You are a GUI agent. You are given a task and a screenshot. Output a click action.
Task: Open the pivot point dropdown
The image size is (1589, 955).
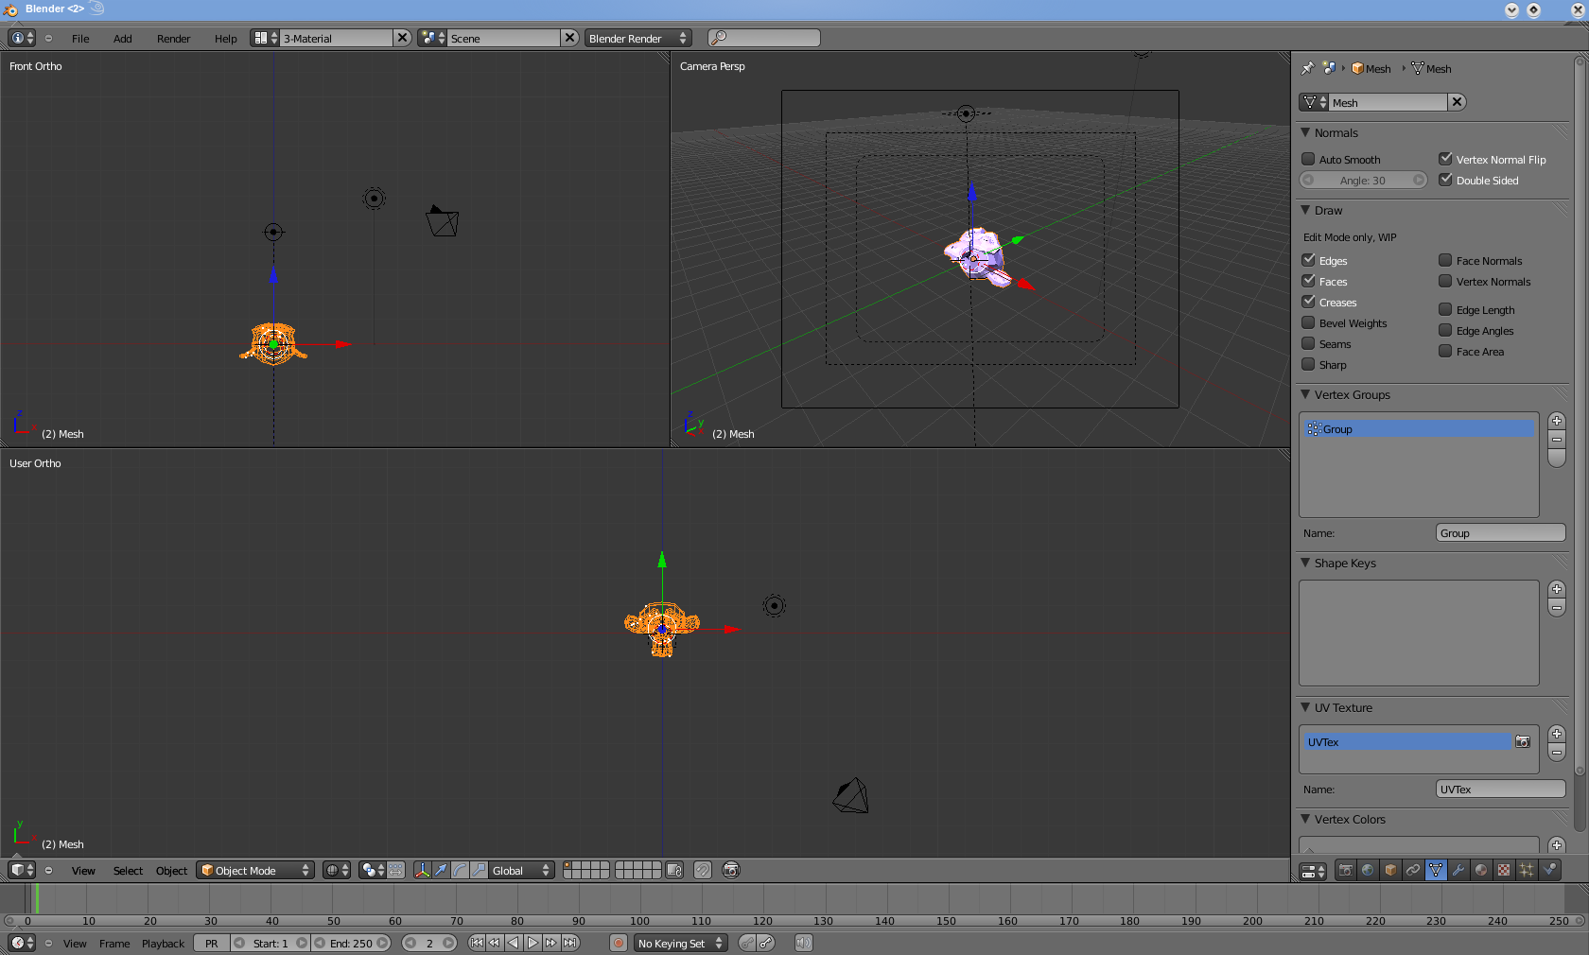(373, 870)
